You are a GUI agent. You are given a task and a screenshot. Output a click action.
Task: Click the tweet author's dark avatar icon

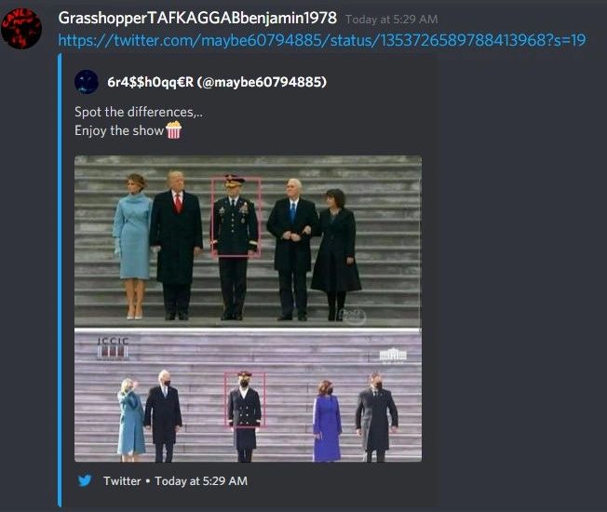click(86, 82)
